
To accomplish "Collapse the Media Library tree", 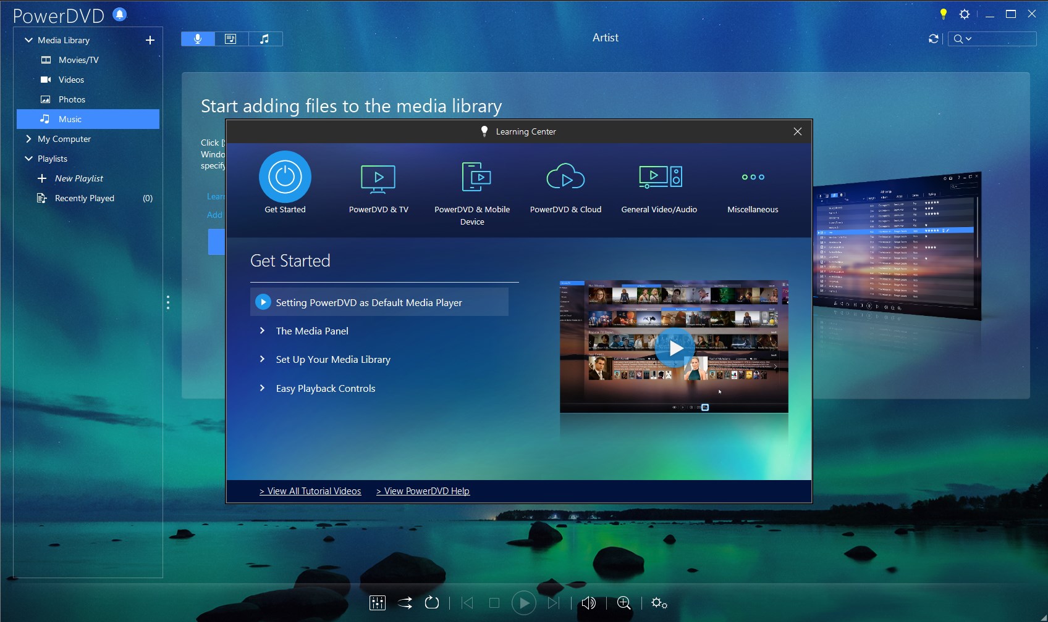I will click(x=28, y=40).
